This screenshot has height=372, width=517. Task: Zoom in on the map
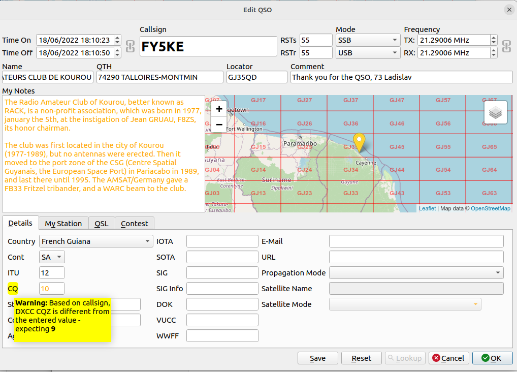point(219,109)
